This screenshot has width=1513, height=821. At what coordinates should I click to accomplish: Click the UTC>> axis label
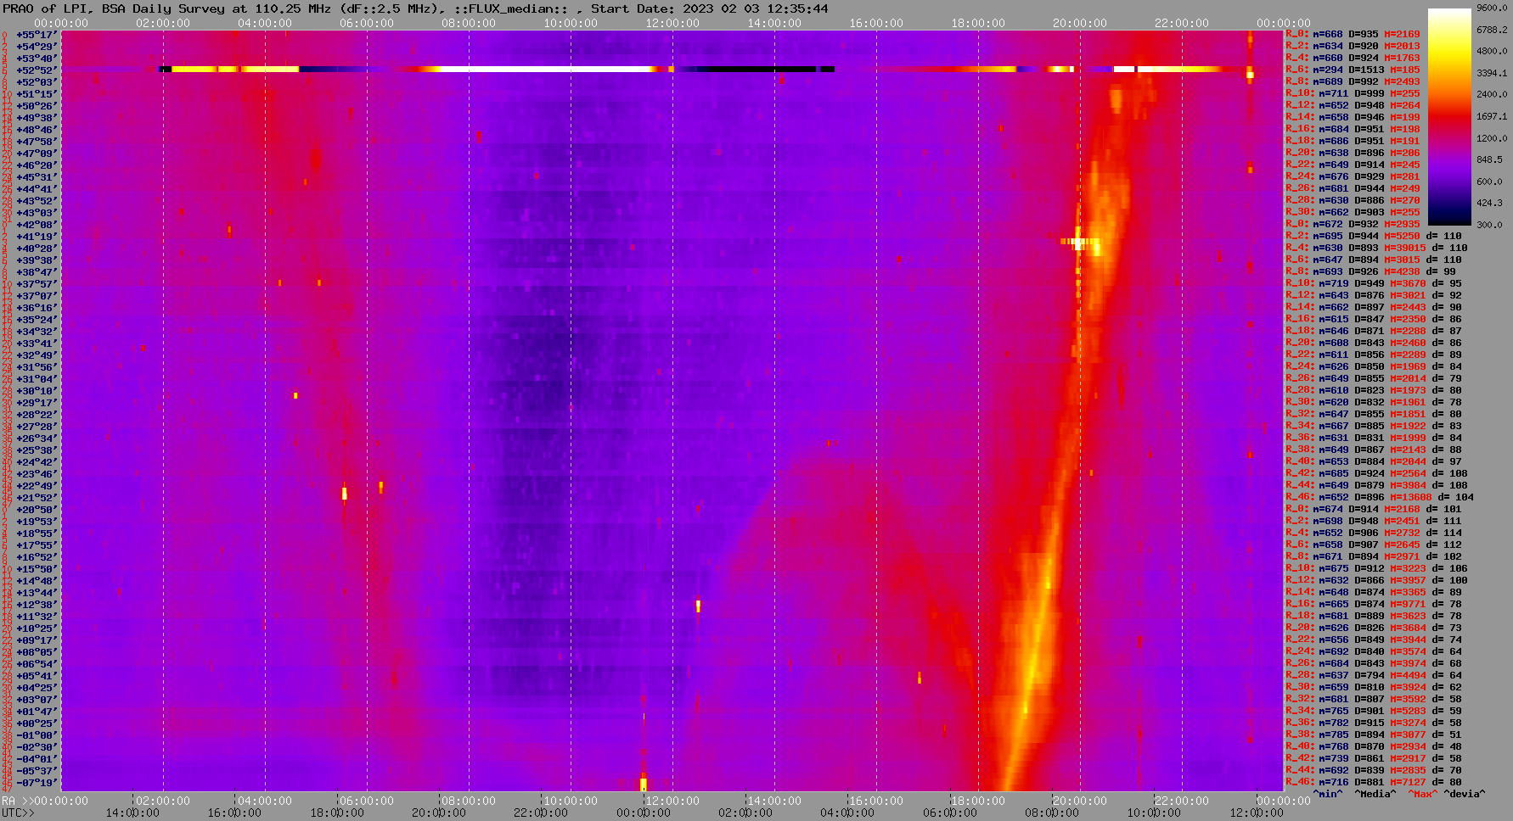tap(19, 813)
